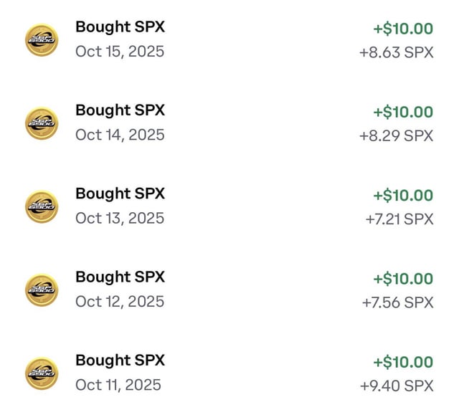Viewport: 459px width, 420px height.
Task: Select the Oct 14, 2025 date text
Action: coord(120,135)
